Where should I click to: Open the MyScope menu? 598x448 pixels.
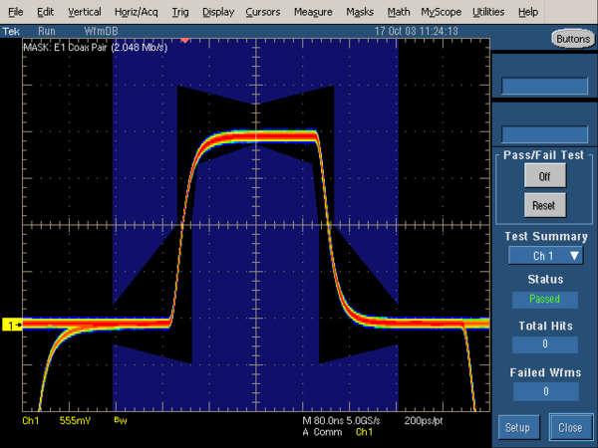click(441, 12)
